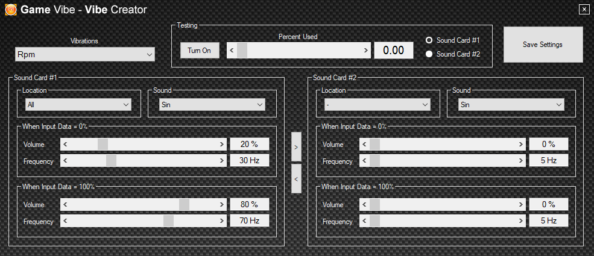Click left arrow of Percent Used slider
594x256 pixels.
point(232,51)
